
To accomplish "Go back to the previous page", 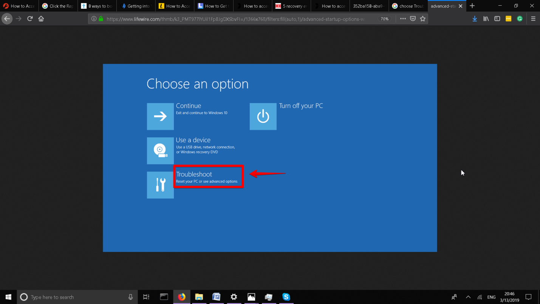I will tap(7, 19).
